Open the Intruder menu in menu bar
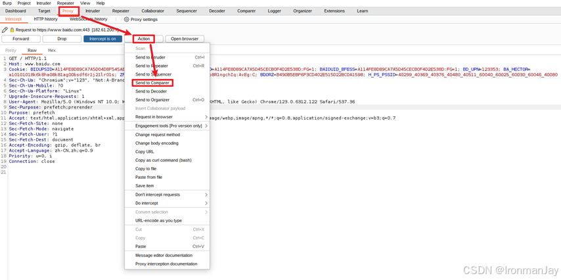 [43, 3]
